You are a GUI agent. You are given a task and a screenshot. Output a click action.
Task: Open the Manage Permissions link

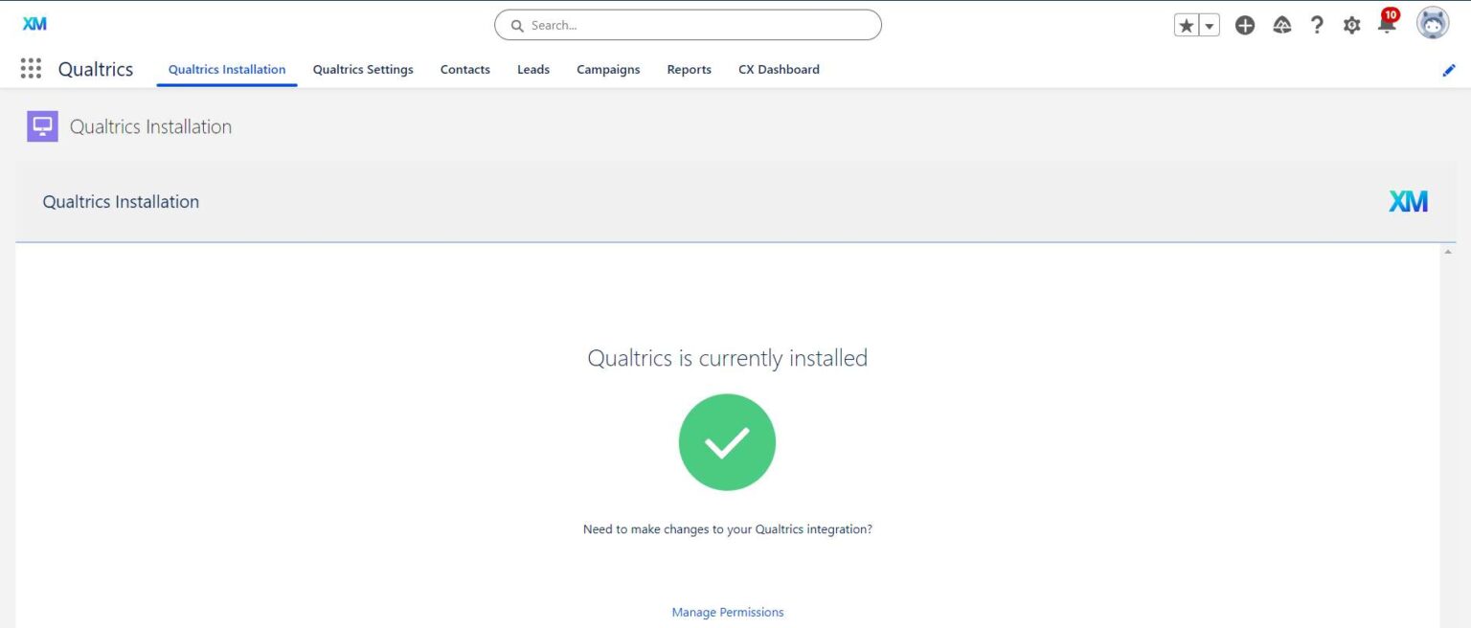click(727, 612)
